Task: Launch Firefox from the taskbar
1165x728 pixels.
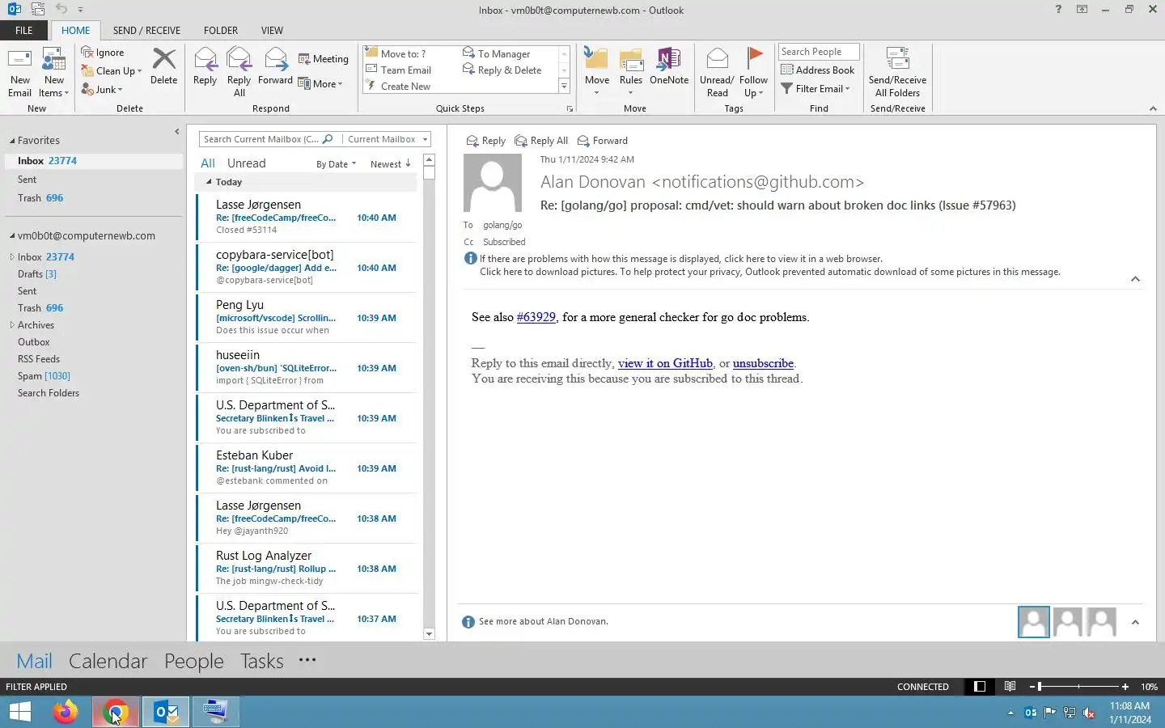Action: pyautogui.click(x=66, y=712)
